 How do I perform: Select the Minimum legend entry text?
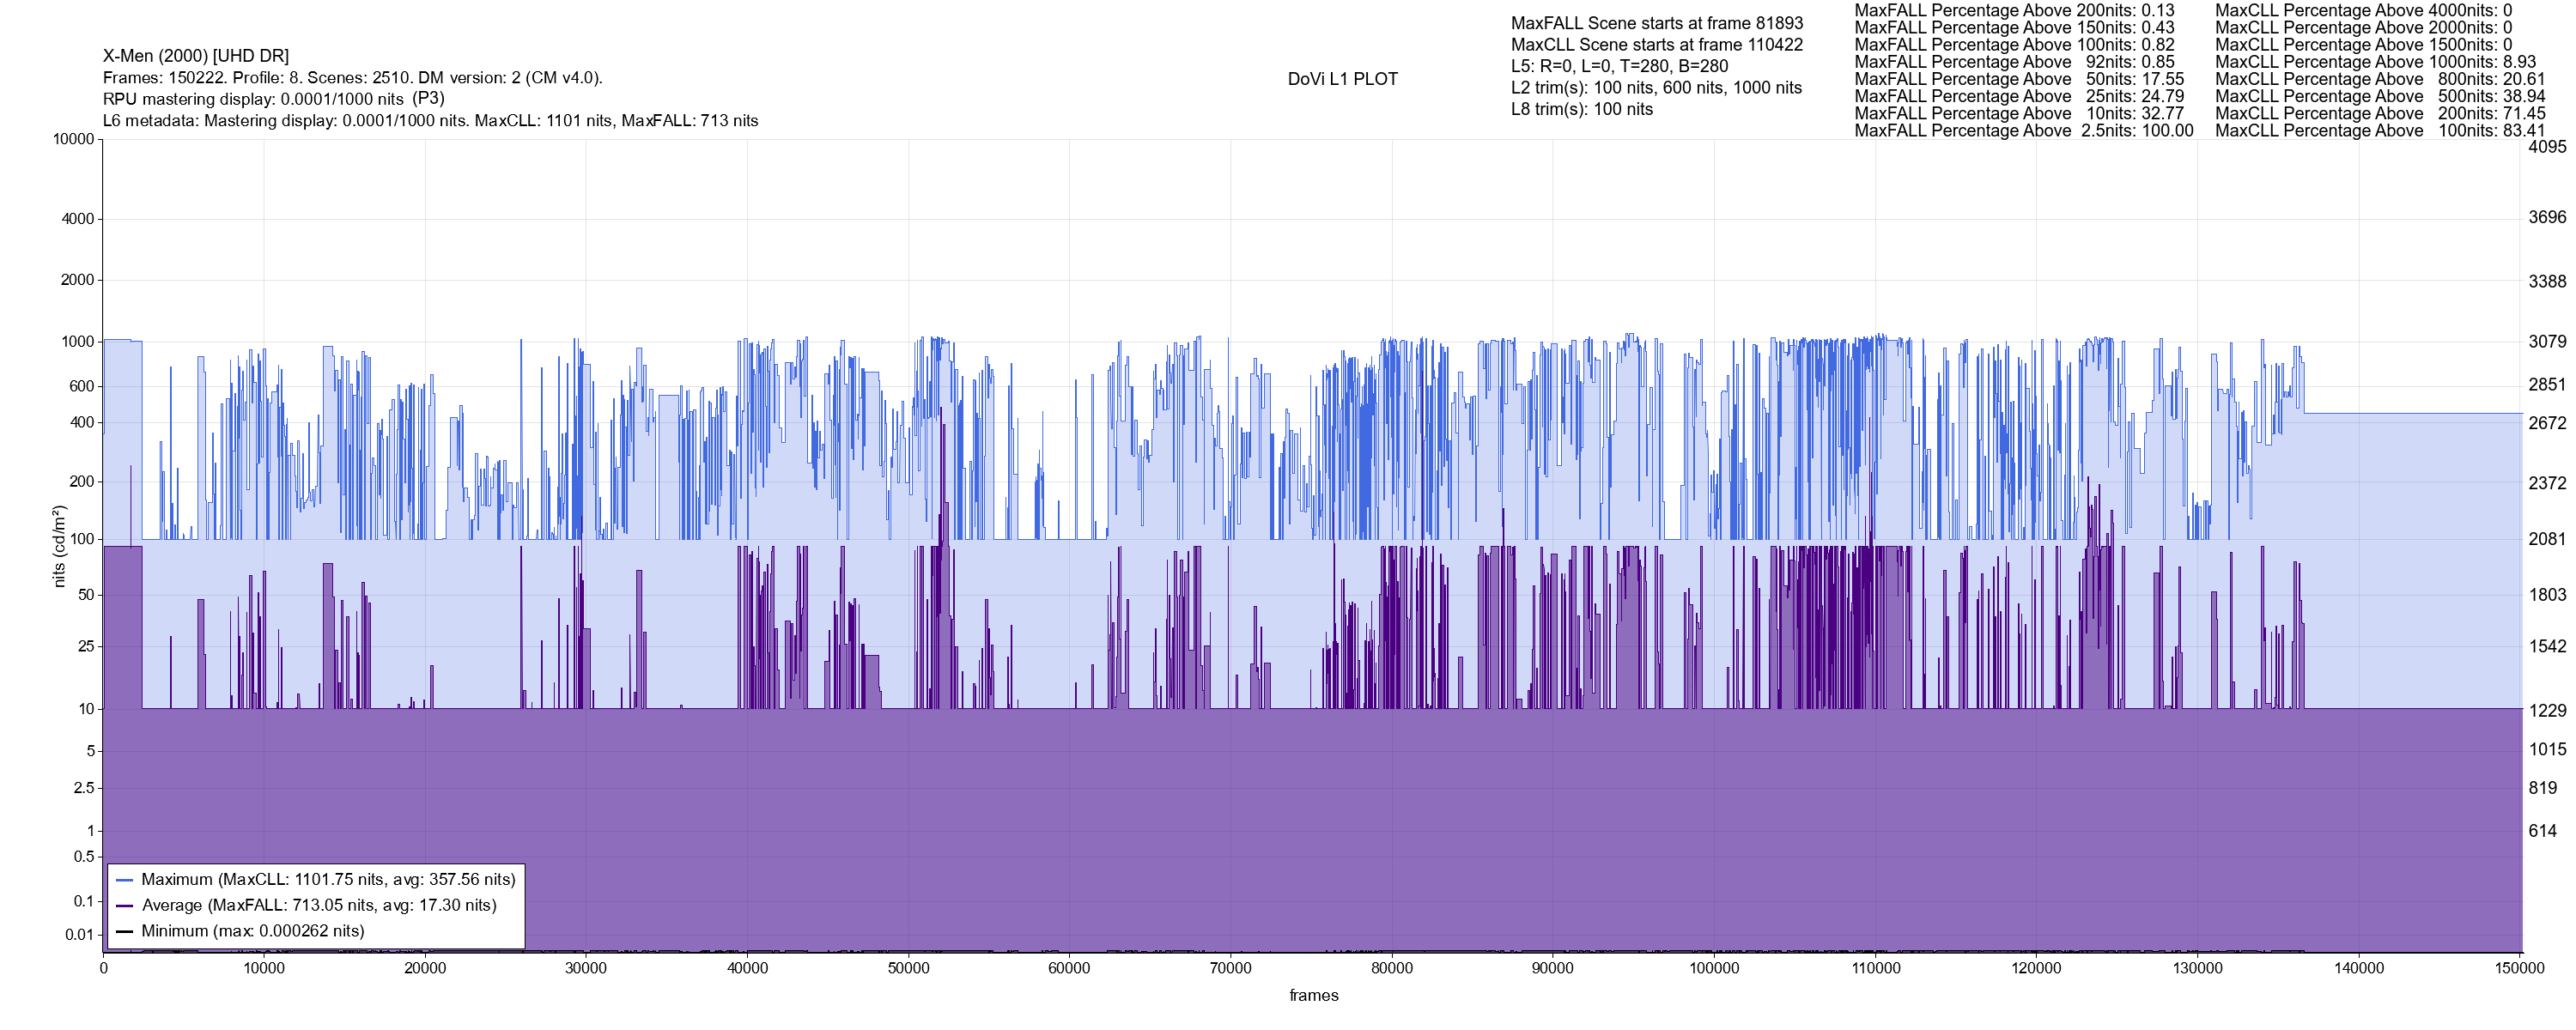[252, 932]
